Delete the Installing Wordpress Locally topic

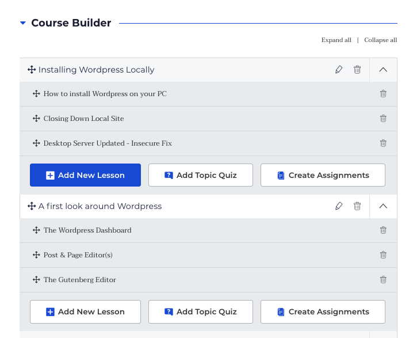357,70
